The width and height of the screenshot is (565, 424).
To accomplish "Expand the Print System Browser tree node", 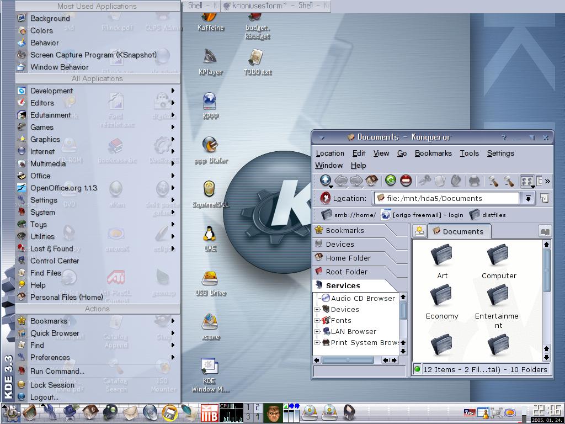I will [x=317, y=343].
